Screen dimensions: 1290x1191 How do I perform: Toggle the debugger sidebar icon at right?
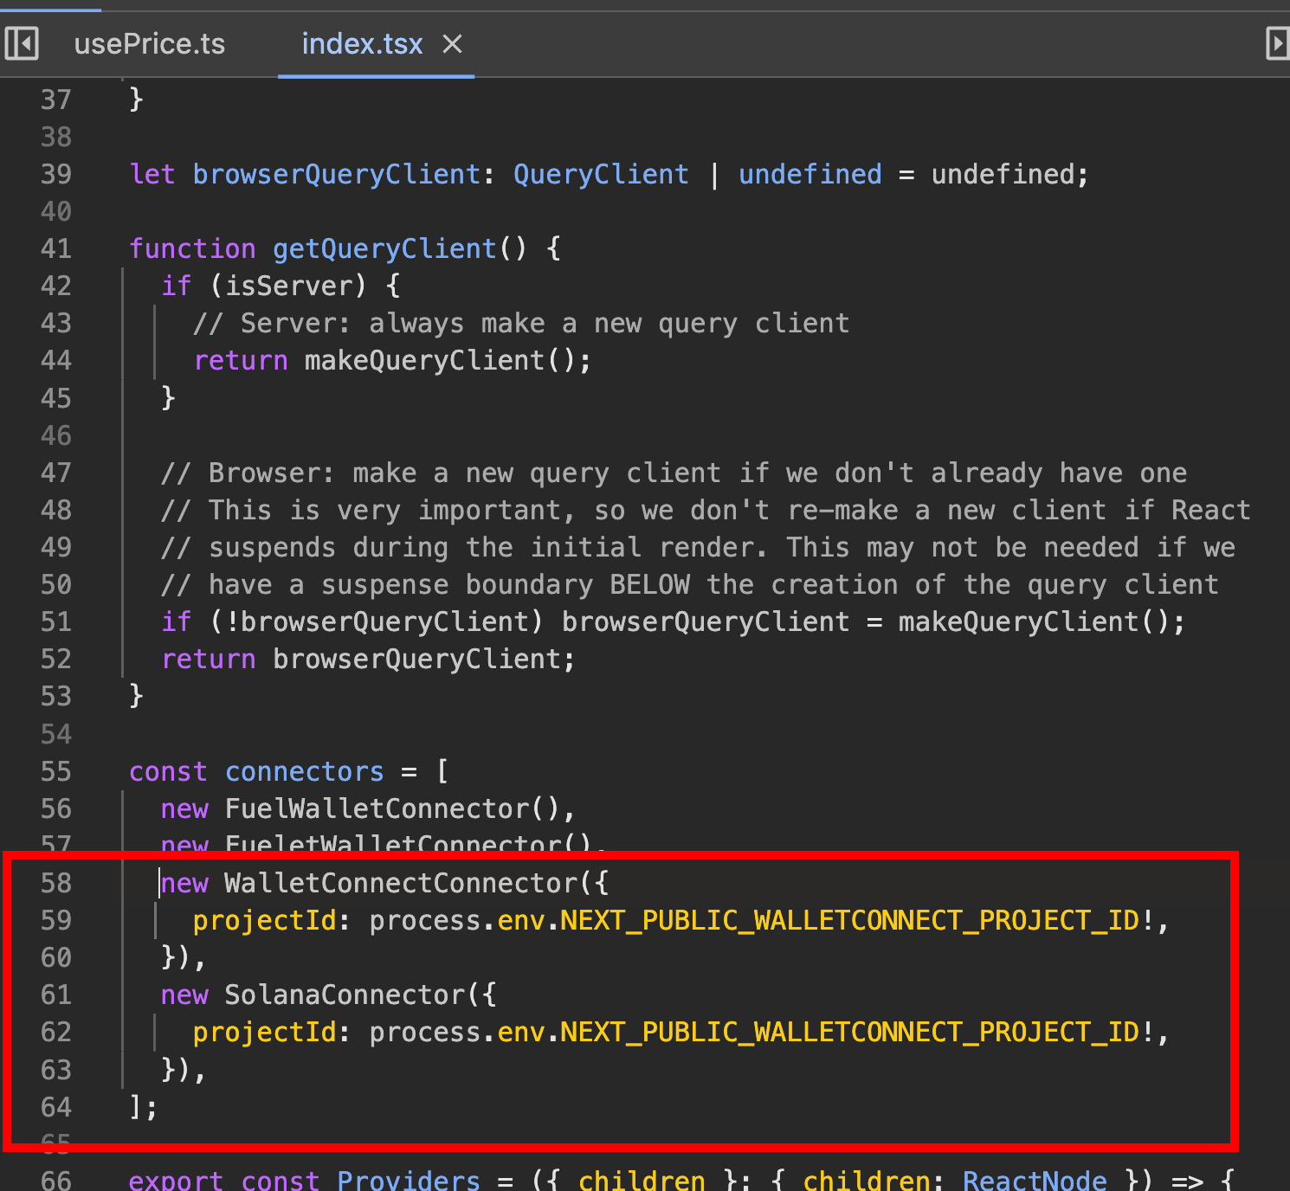(1278, 43)
